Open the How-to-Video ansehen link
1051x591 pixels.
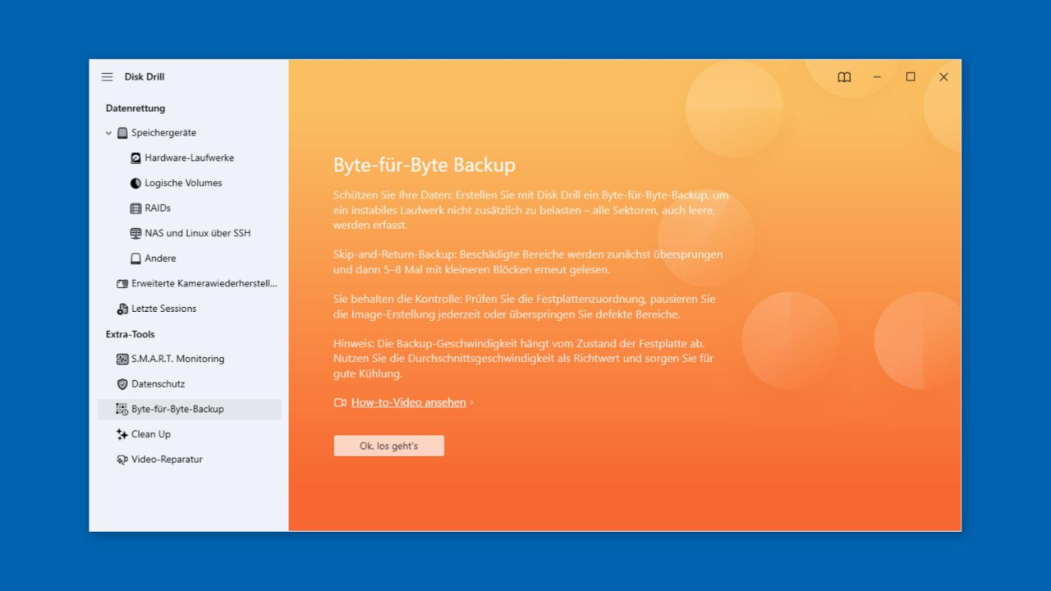coord(409,403)
